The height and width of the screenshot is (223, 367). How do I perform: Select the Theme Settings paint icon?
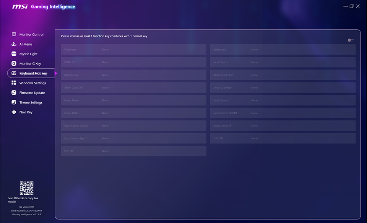click(14, 102)
